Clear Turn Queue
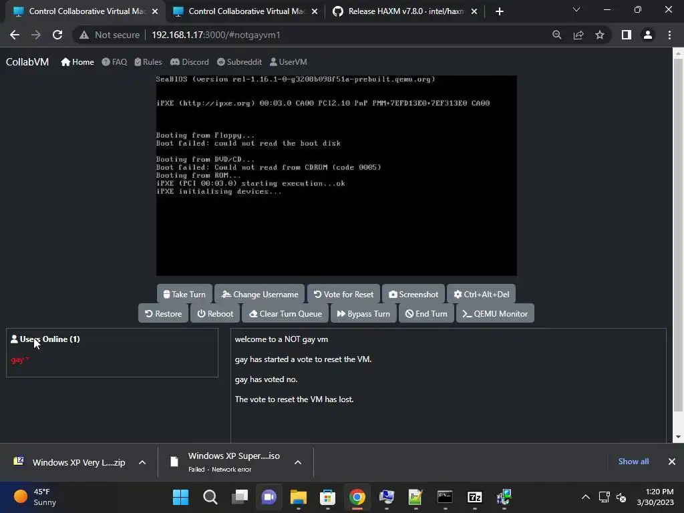Screen dimensions: 684x513 [x=285, y=313]
